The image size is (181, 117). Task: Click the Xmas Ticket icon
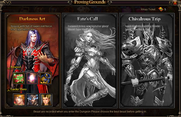pyautogui.click(x=161, y=9)
